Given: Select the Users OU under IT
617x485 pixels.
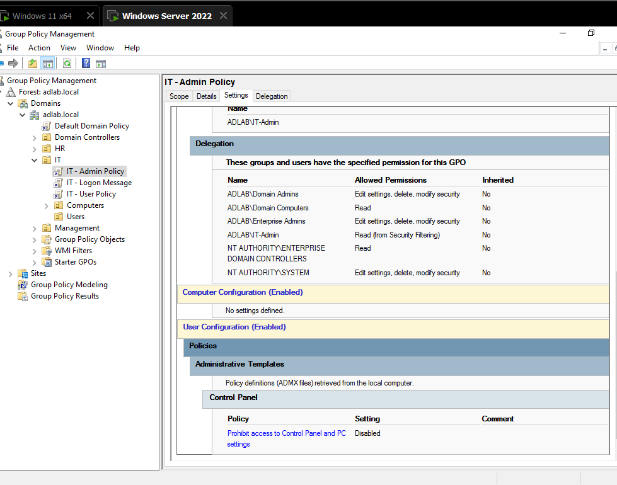Looking at the screenshot, I should pos(76,217).
